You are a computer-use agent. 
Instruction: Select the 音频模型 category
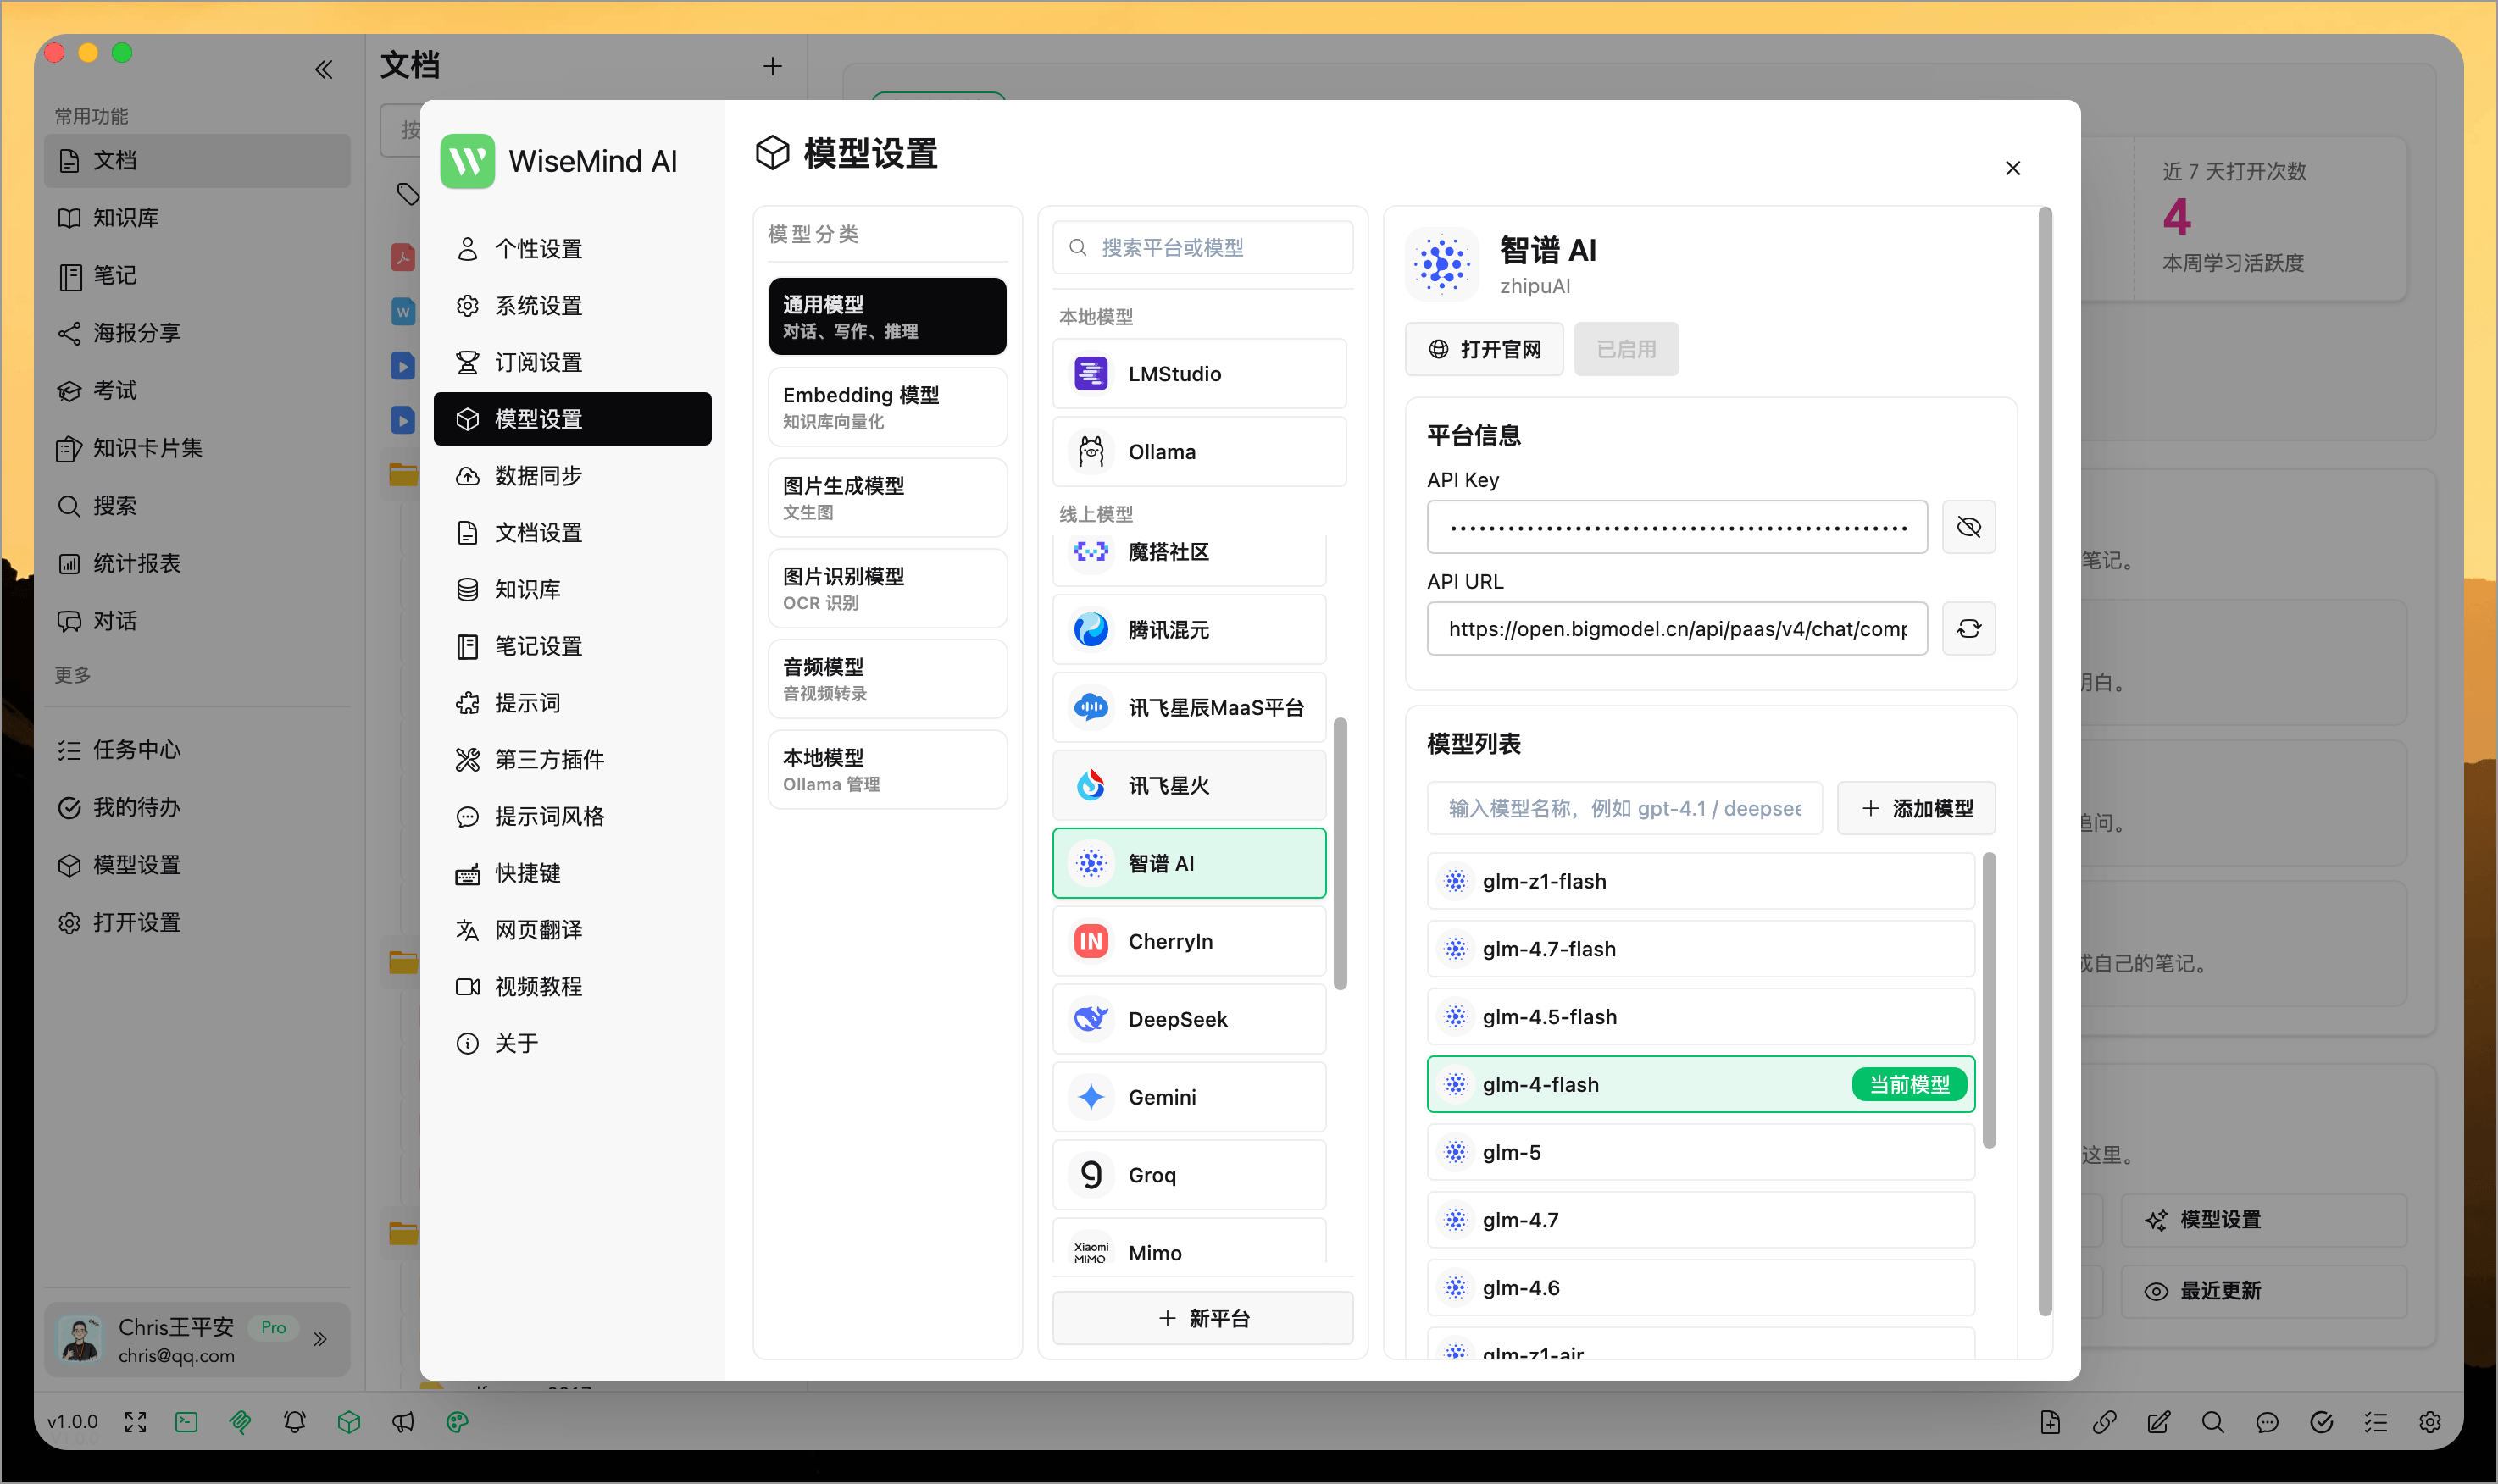point(886,678)
